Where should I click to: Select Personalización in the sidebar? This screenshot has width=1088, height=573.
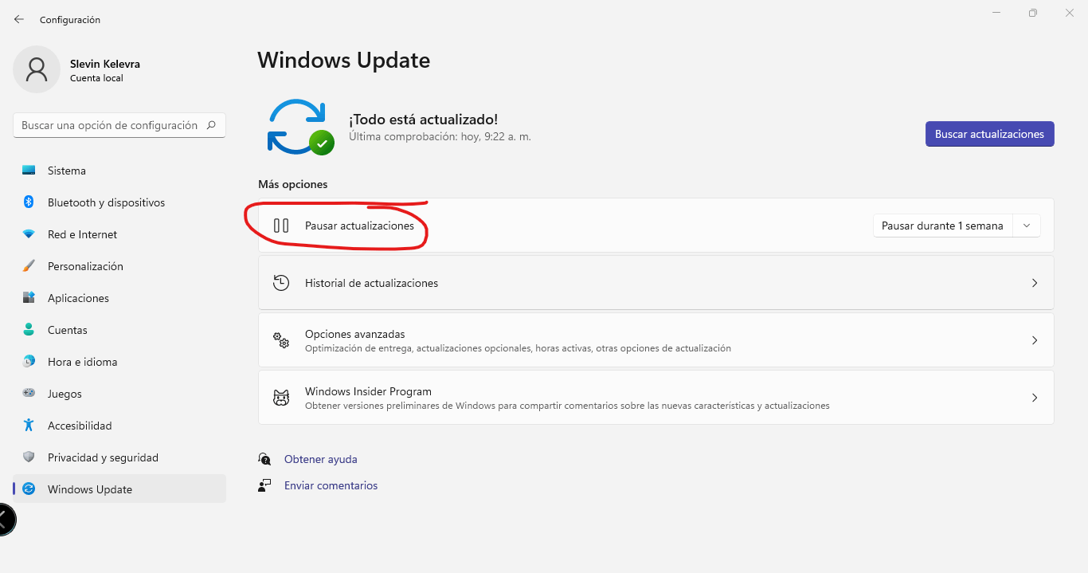coord(119,266)
